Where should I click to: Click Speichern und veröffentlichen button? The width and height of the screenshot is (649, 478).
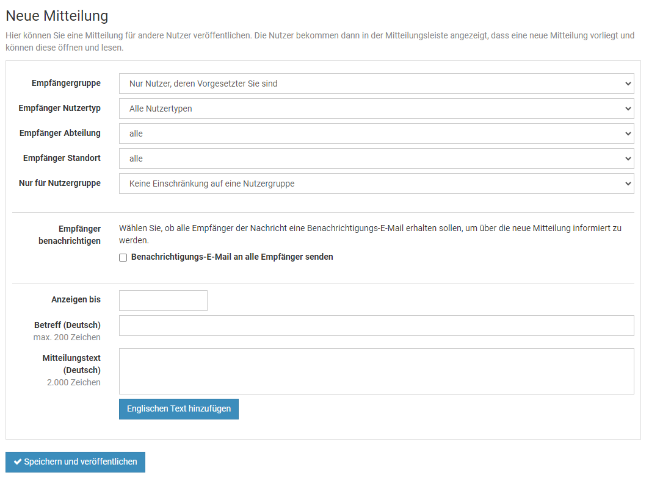(75, 462)
